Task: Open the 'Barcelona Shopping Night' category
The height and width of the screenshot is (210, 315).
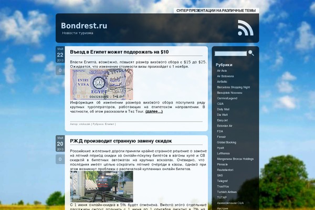Action: pyautogui.click(x=234, y=87)
